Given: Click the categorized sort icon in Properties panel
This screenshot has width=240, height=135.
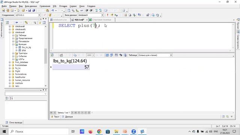Looking at the screenshot, I should 7,98.
